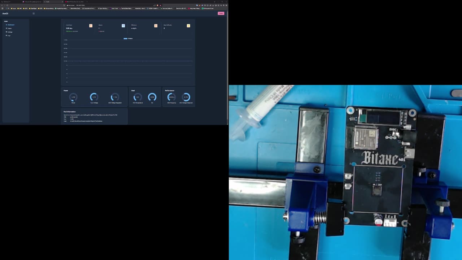462x260 pixels.
Task: Click the browser reload button
Action: click(x=7, y=5)
